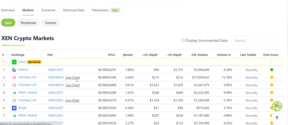Click into the markets Search field
Screen dimensions: 288x125
[255, 41]
